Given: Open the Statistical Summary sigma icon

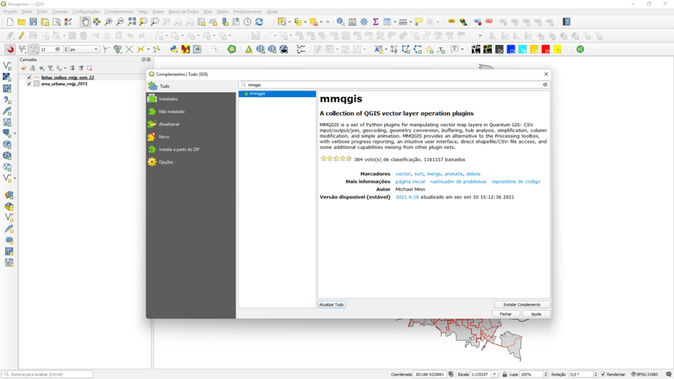Looking at the screenshot, I should tap(375, 22).
